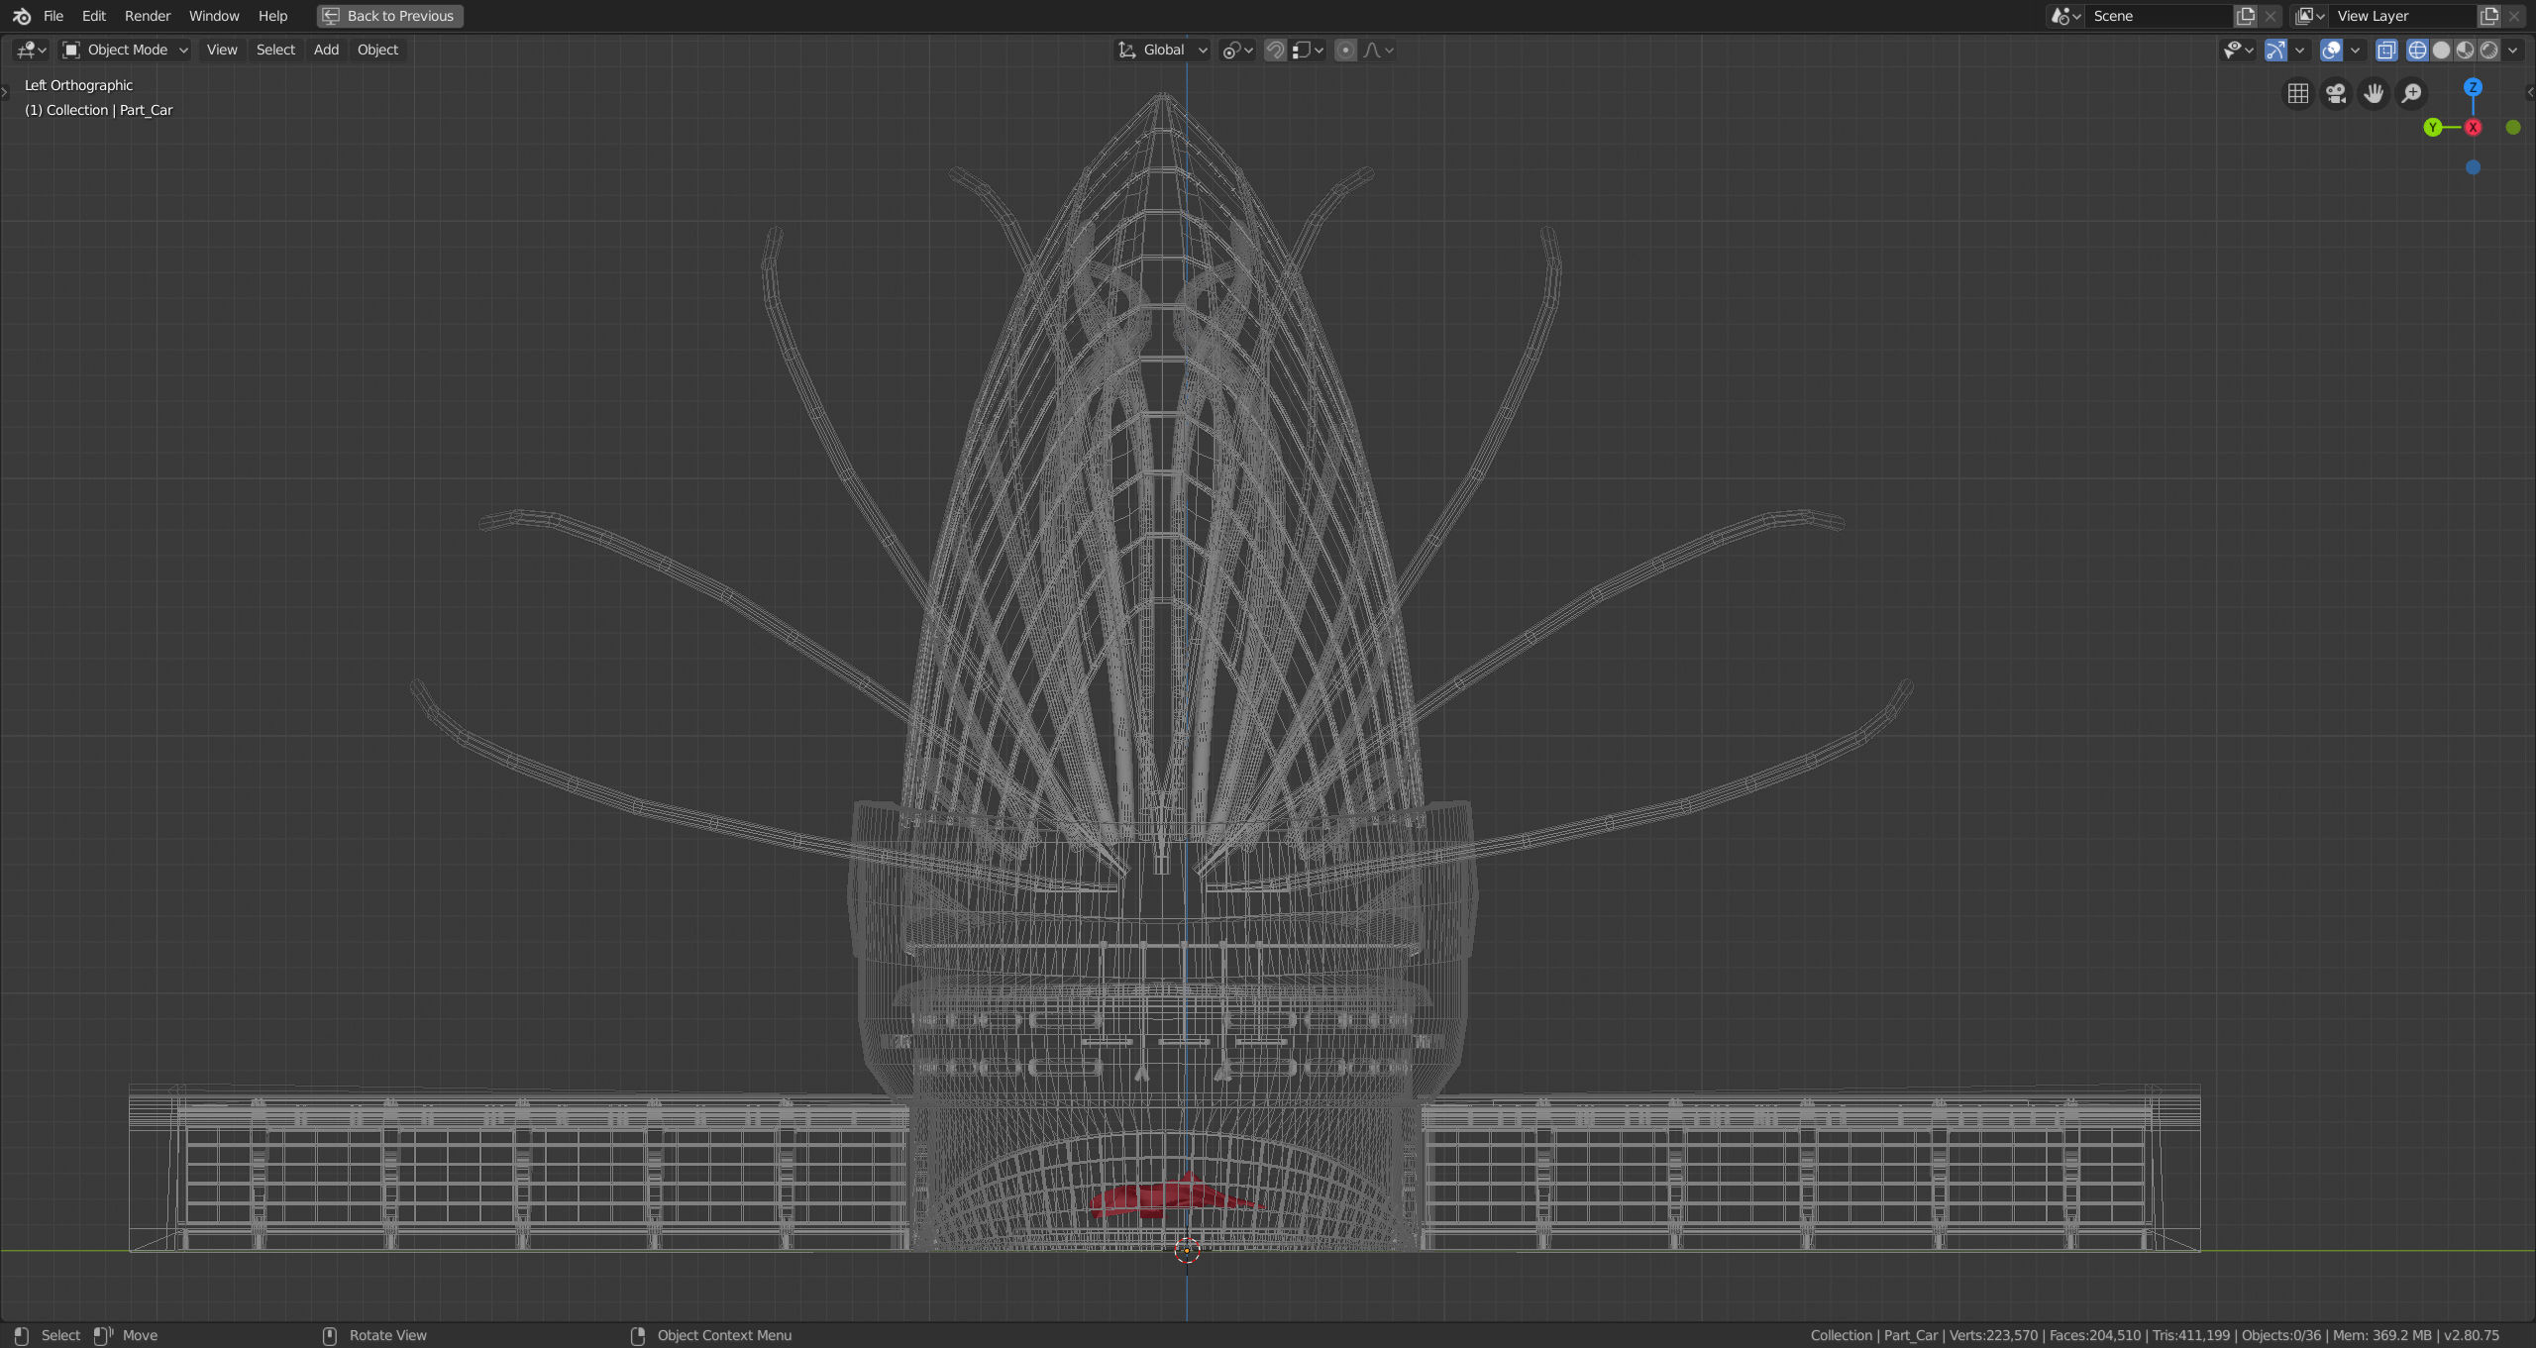Open the Add menu in viewport header
The height and width of the screenshot is (1348, 2536).
[326, 50]
